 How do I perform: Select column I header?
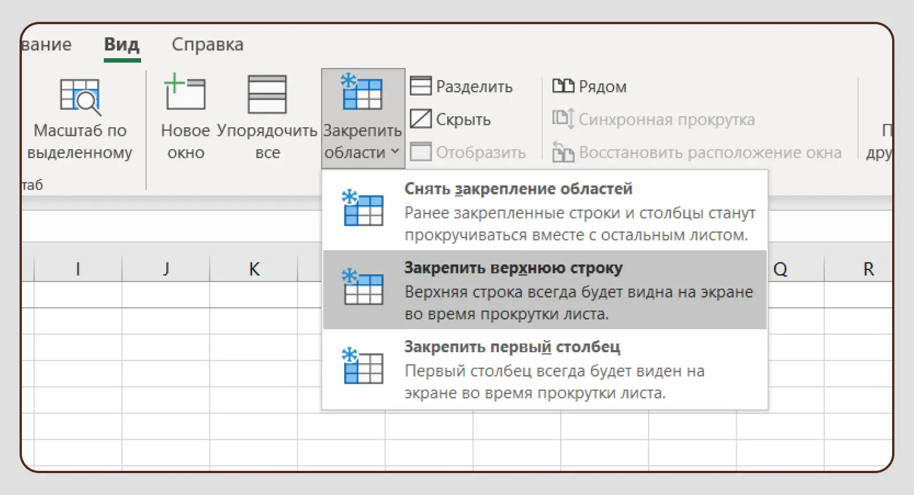(78, 269)
